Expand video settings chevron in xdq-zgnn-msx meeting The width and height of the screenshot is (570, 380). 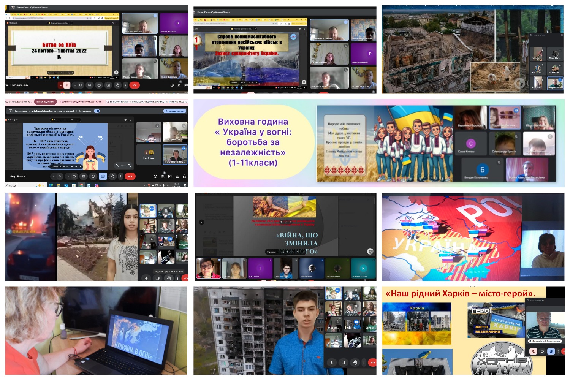pos(75,85)
